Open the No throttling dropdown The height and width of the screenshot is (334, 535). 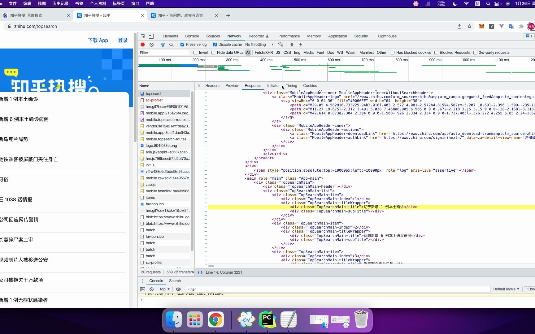coord(259,45)
